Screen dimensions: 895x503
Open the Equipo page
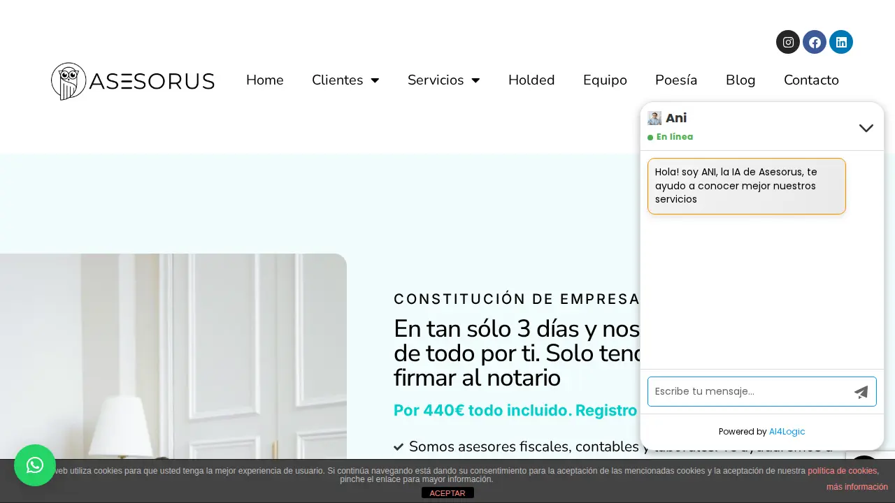(605, 80)
